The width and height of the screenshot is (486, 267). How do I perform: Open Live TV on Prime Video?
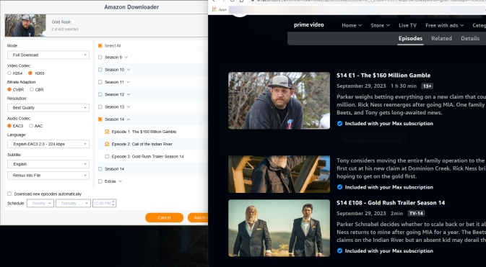click(x=407, y=26)
